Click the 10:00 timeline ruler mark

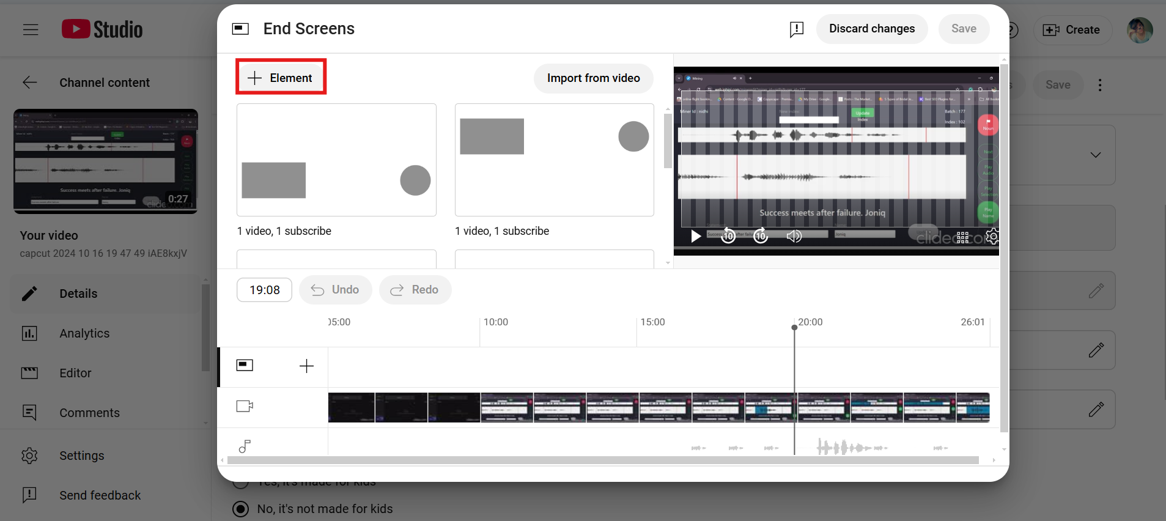coord(496,322)
